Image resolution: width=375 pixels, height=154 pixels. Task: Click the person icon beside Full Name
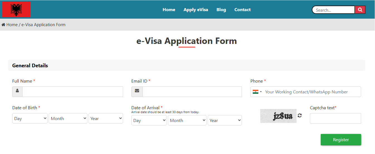[x=17, y=91]
